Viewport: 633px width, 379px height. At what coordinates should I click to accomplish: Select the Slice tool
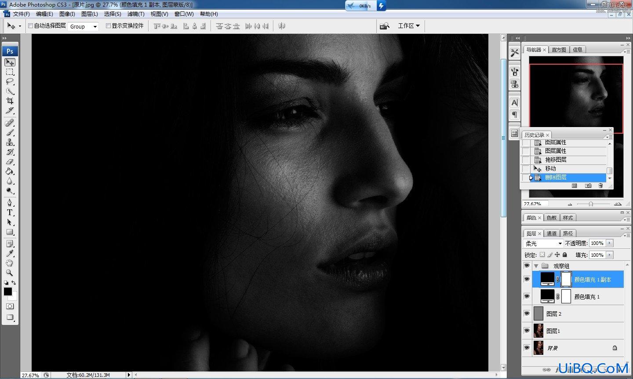pyautogui.click(x=10, y=111)
